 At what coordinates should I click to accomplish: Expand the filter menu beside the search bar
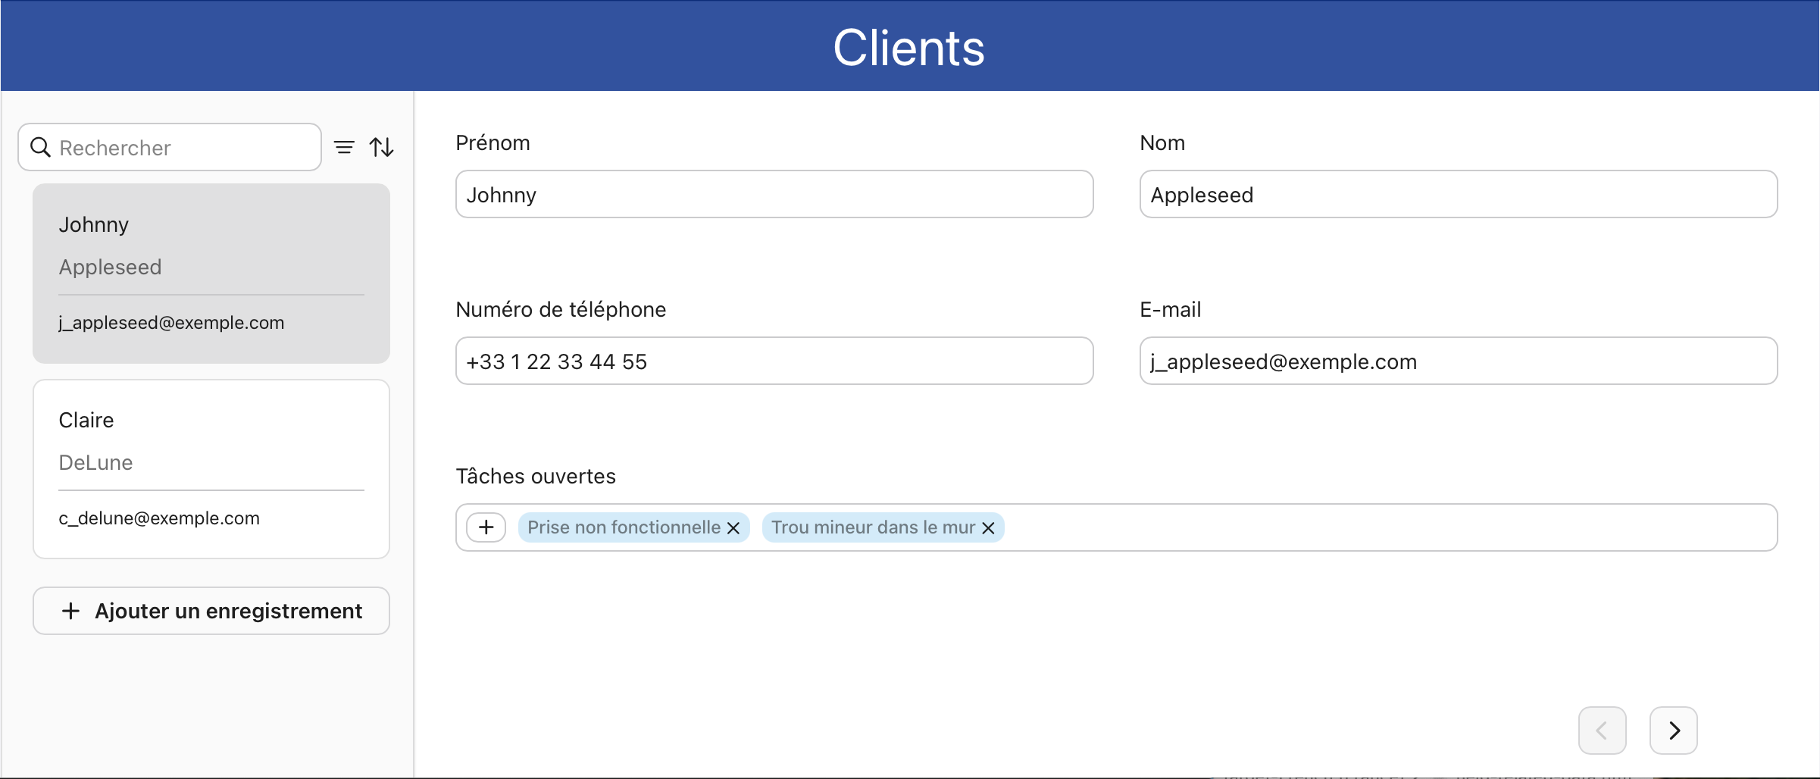(345, 146)
